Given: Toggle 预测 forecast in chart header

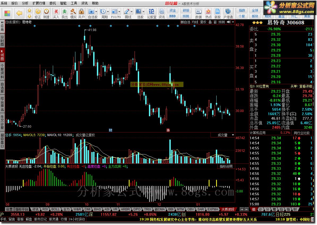Looking at the screenshot, I should (222, 22).
